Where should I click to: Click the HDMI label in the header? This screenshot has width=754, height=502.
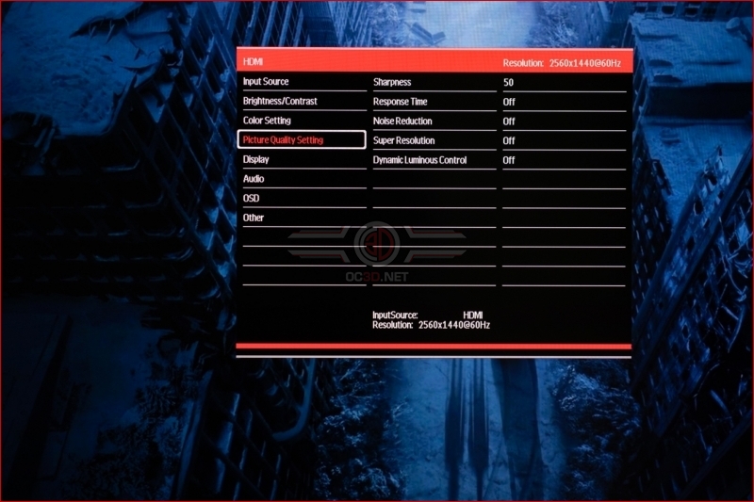(253, 61)
